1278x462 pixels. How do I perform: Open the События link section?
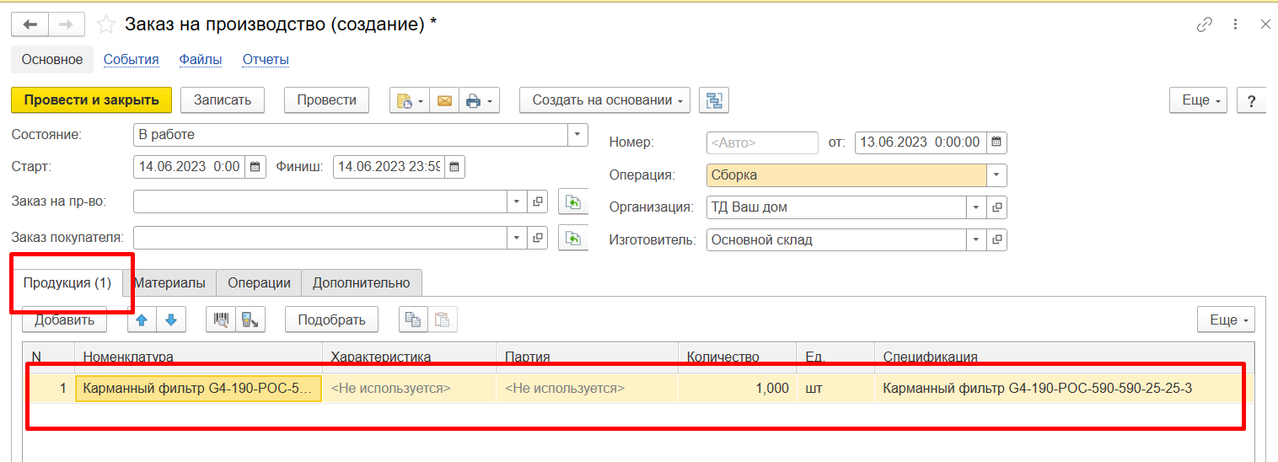(132, 60)
